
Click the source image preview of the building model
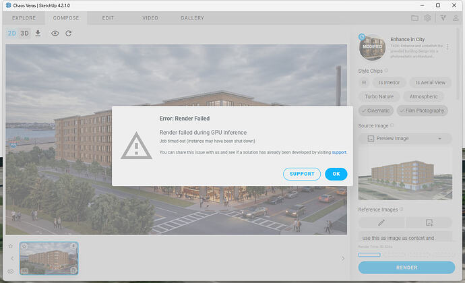tap(405, 174)
